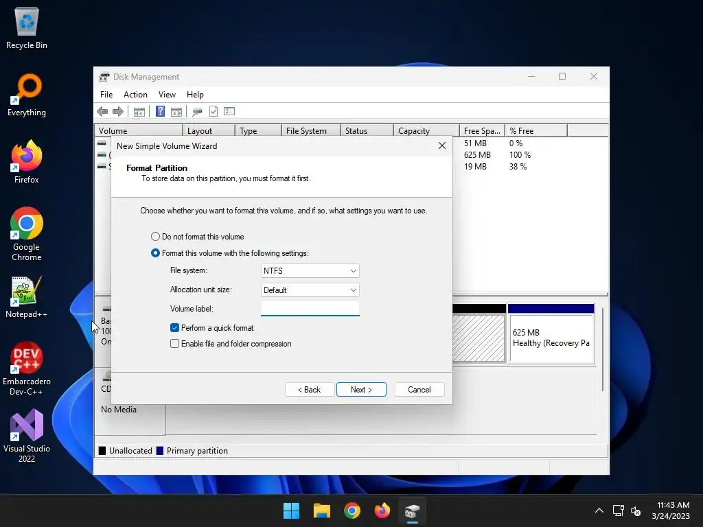
Task: Click the 625 MB free space cell
Action: point(477,154)
